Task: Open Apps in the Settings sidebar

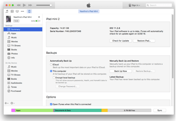Action: [13, 33]
